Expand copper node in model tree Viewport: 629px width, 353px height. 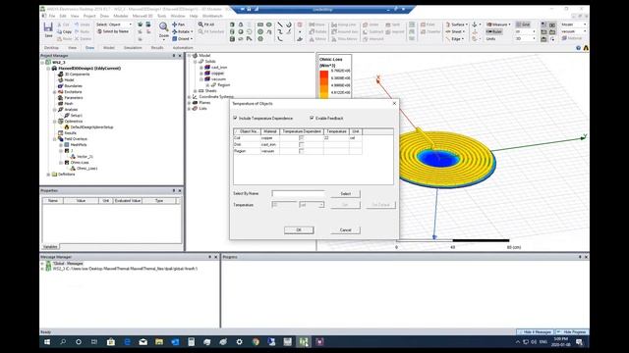(x=201, y=74)
